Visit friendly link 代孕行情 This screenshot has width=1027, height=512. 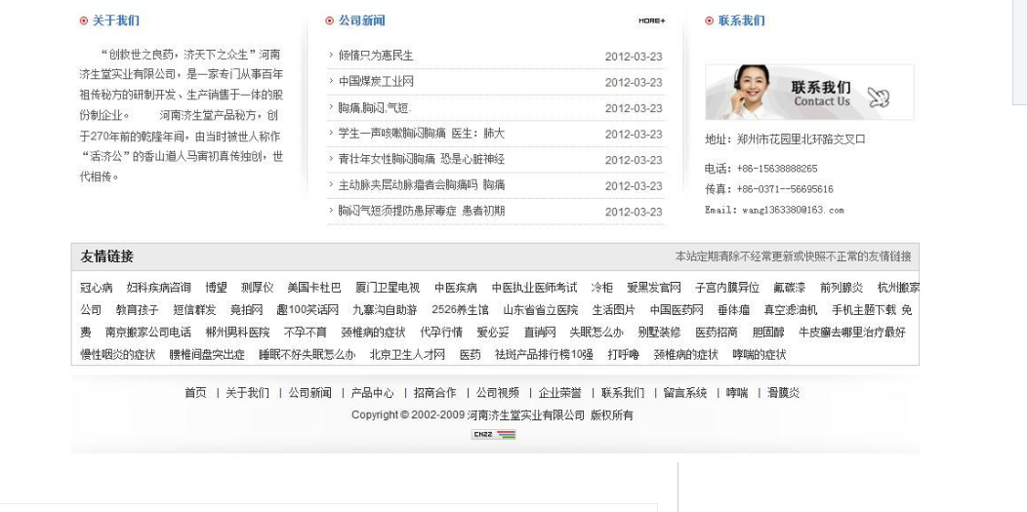click(x=441, y=333)
